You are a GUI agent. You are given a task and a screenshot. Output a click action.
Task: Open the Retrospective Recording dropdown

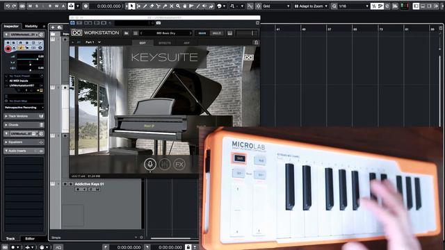24,108
